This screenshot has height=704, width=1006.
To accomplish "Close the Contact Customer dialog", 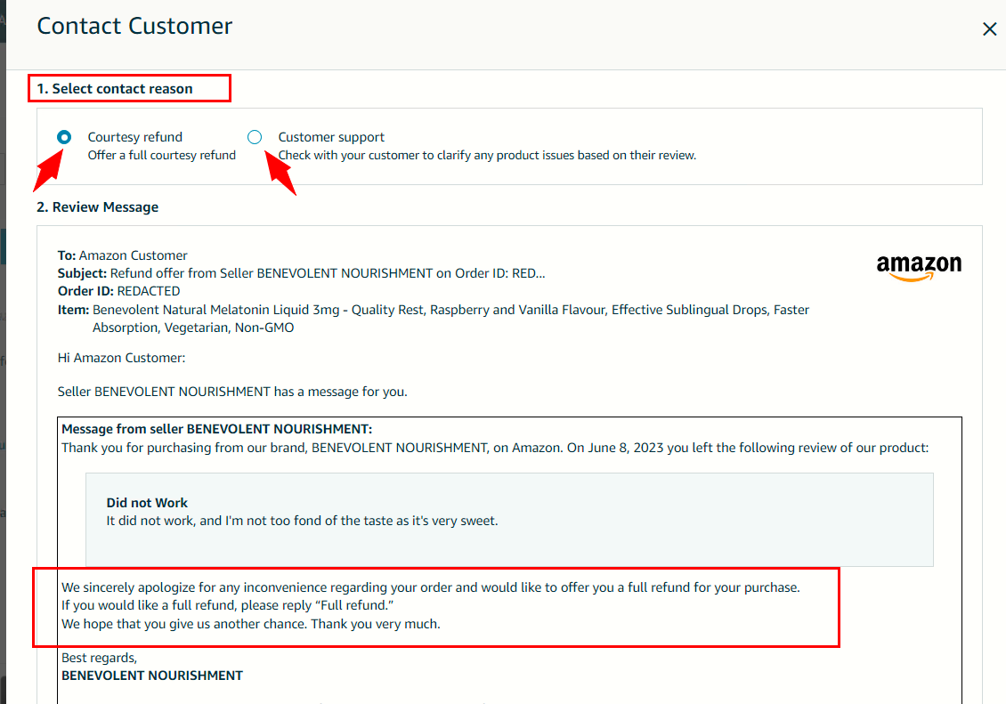I will click(x=989, y=28).
